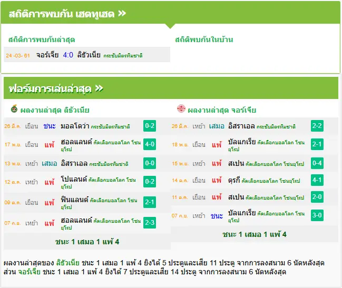Click the 13 พ.ย. date in Lithuania list
Image resolution: width=342 pixels, height=288 pixels.
tap(13, 164)
